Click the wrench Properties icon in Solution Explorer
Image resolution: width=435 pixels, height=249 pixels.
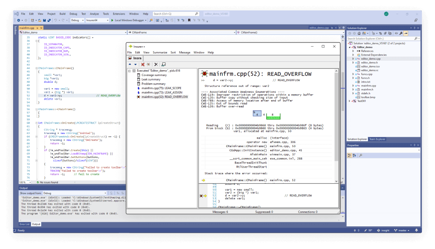coord(401,33)
